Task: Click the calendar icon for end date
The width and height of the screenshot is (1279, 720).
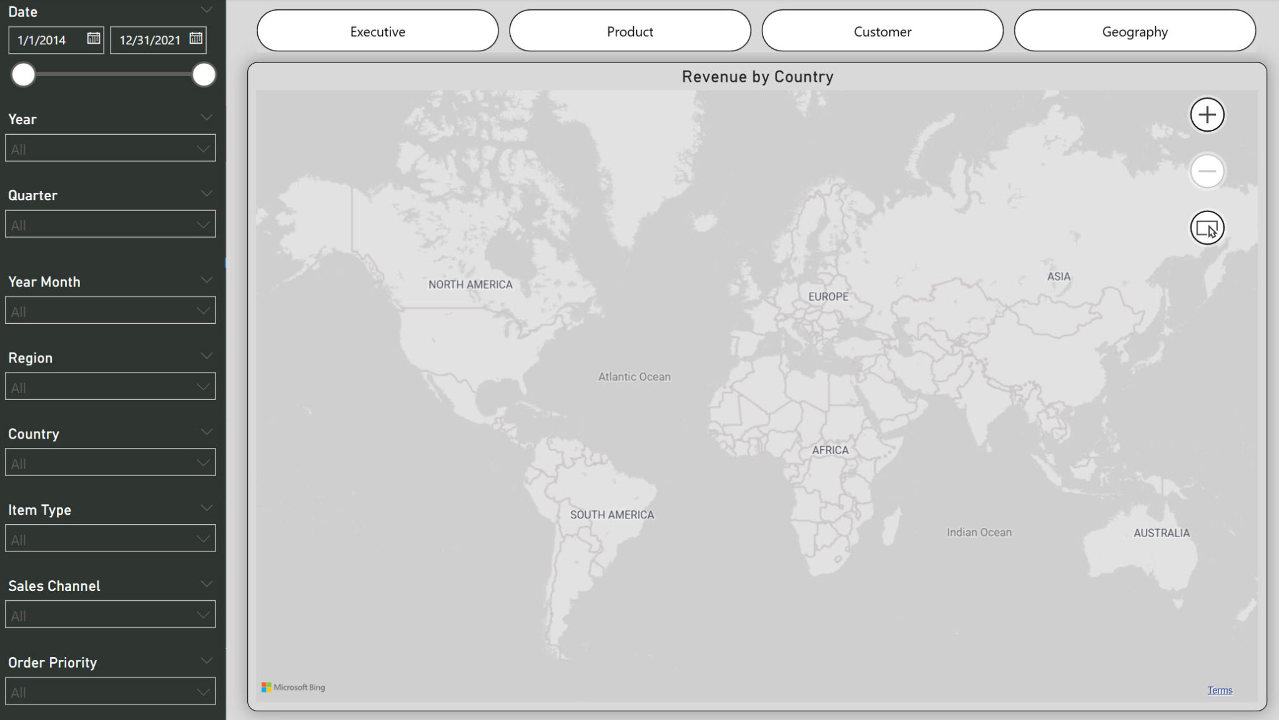Action: tap(195, 39)
